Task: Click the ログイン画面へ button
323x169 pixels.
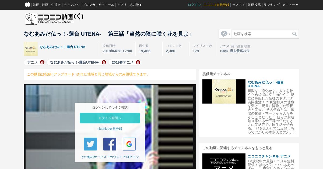Action: point(110,118)
